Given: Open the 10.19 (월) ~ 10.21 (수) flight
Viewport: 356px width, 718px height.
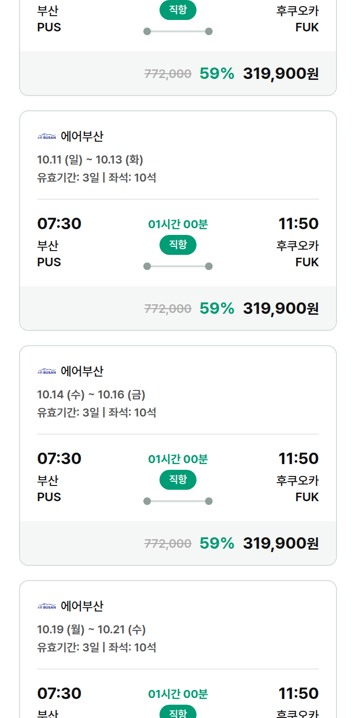Looking at the screenshot, I should pyautogui.click(x=178, y=649).
